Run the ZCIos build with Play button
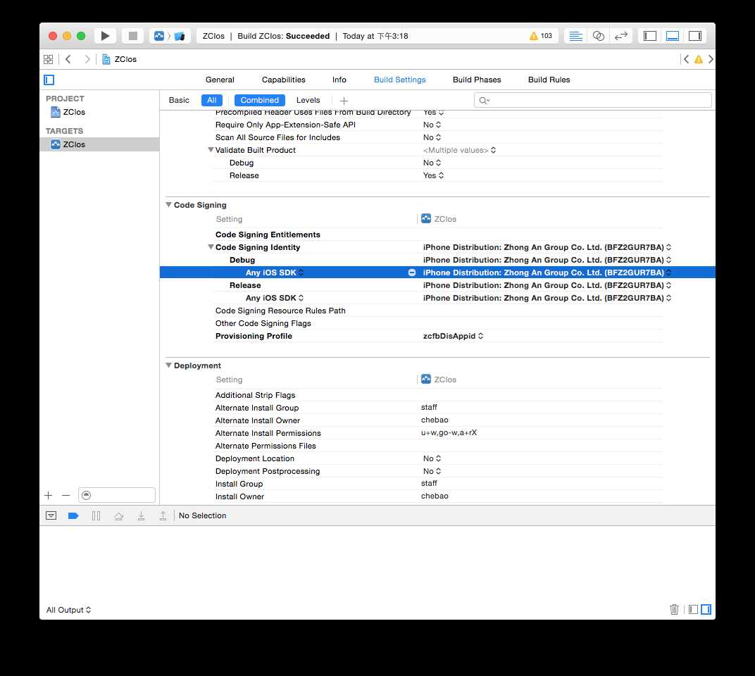Image resolution: width=755 pixels, height=676 pixels. (x=105, y=36)
